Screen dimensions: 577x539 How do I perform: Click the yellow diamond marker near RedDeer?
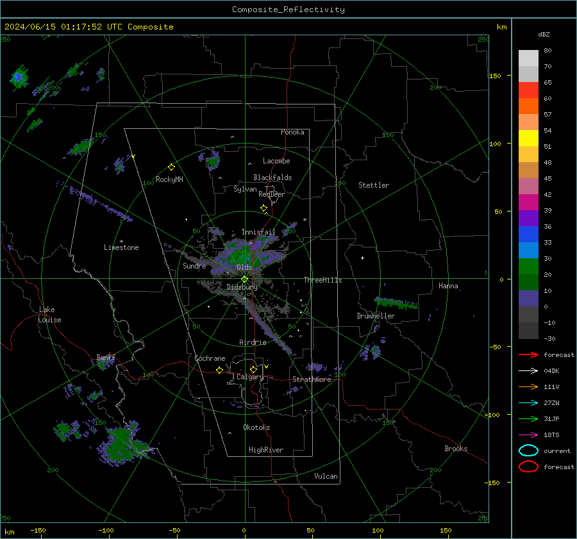click(263, 208)
